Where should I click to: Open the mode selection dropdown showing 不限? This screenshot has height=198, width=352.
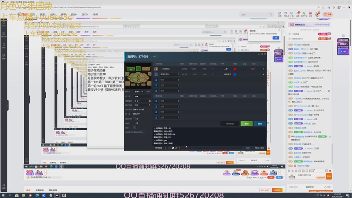[x=142, y=105]
